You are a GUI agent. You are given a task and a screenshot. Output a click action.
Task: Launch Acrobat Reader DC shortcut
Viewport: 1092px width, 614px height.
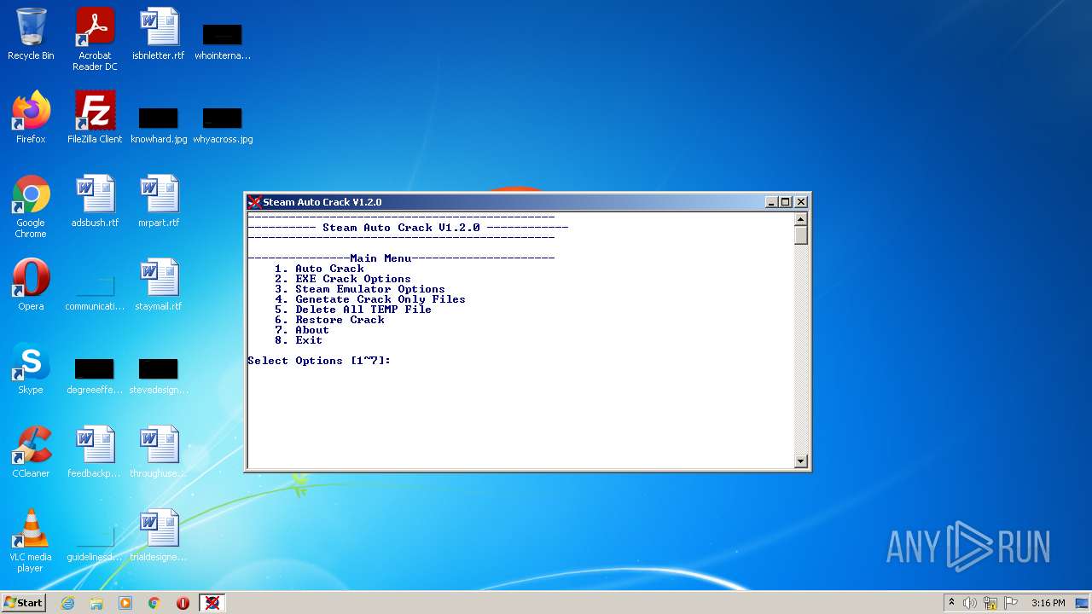[x=95, y=38]
